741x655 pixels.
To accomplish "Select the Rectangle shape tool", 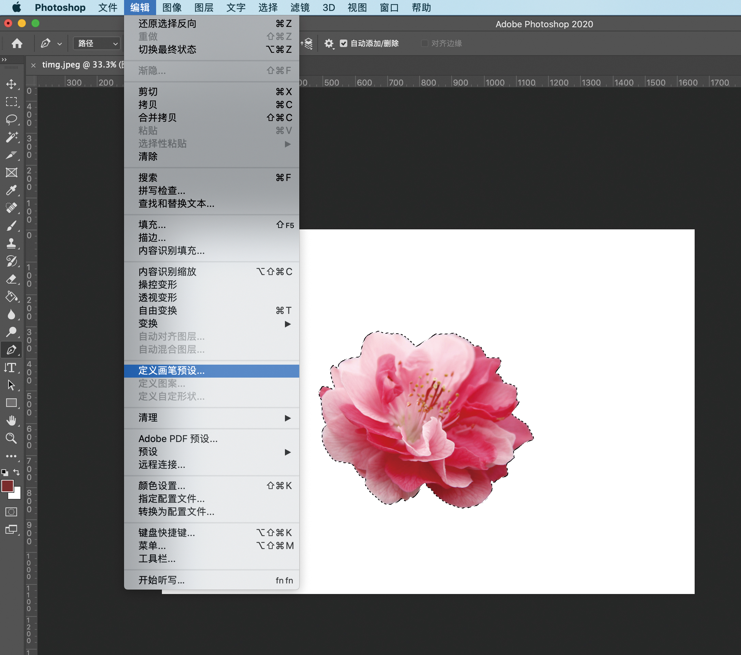I will click(x=12, y=403).
